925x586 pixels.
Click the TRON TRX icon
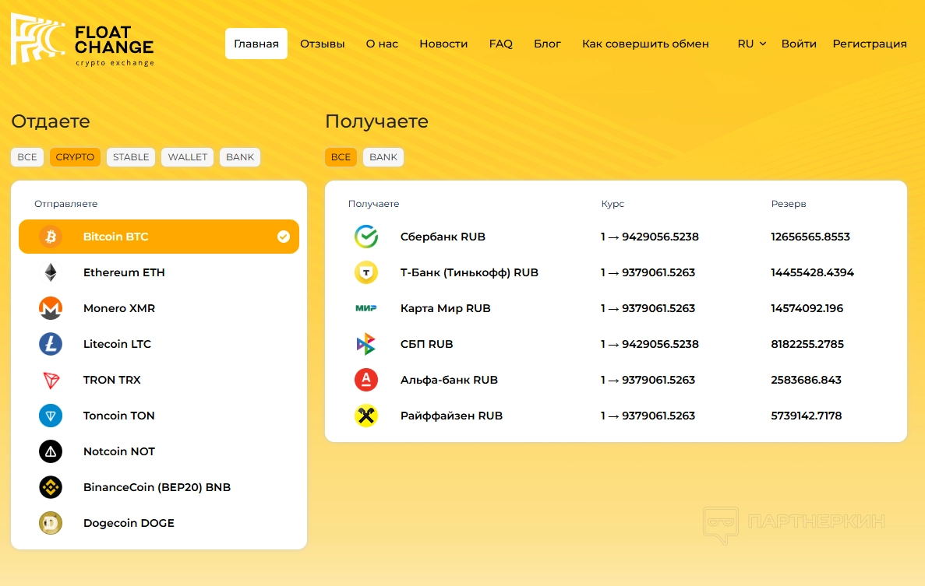[x=51, y=380]
